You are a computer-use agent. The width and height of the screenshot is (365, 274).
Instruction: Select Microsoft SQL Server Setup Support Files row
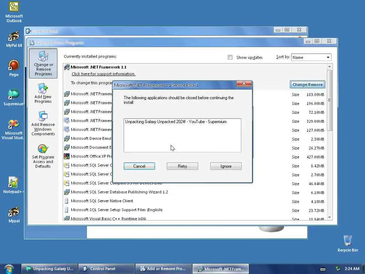click(195, 210)
